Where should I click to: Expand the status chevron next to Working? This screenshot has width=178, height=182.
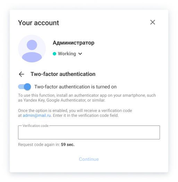(x=80, y=54)
